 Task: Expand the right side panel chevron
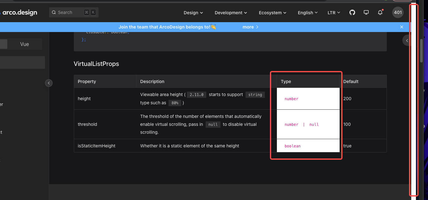pyautogui.click(x=407, y=40)
